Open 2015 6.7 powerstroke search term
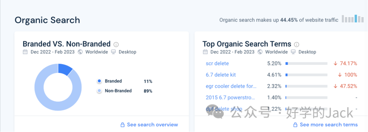The height and width of the screenshot is (132, 368). (230, 97)
